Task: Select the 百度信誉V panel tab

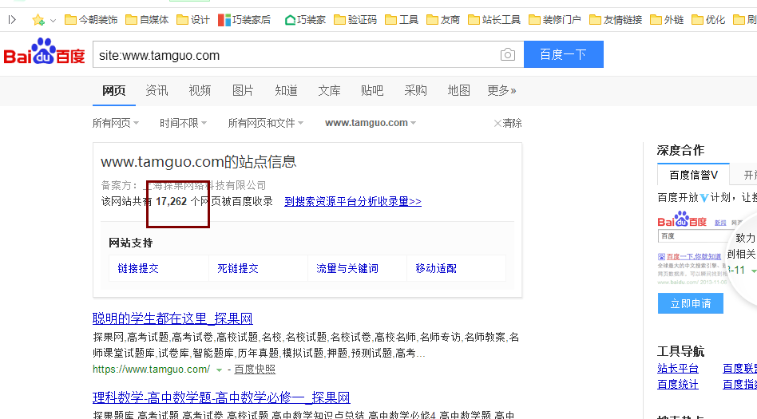Action: tap(693, 175)
